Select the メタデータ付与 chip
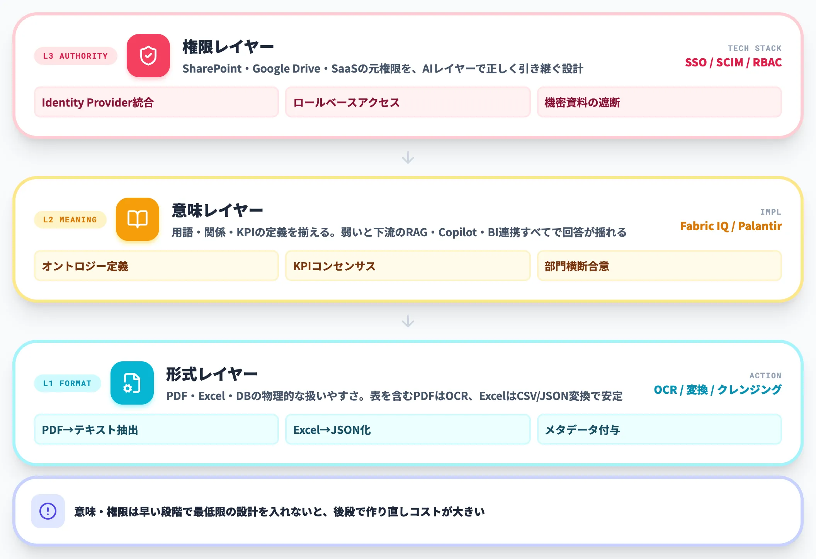 click(659, 430)
